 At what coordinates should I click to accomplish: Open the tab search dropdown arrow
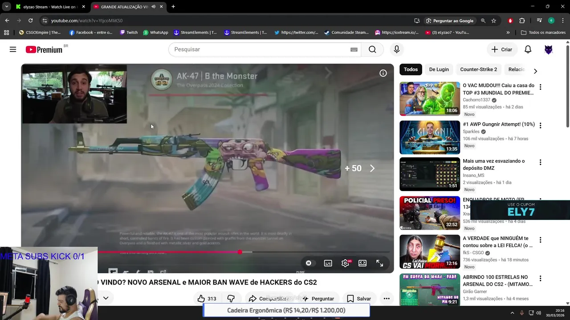(6, 7)
